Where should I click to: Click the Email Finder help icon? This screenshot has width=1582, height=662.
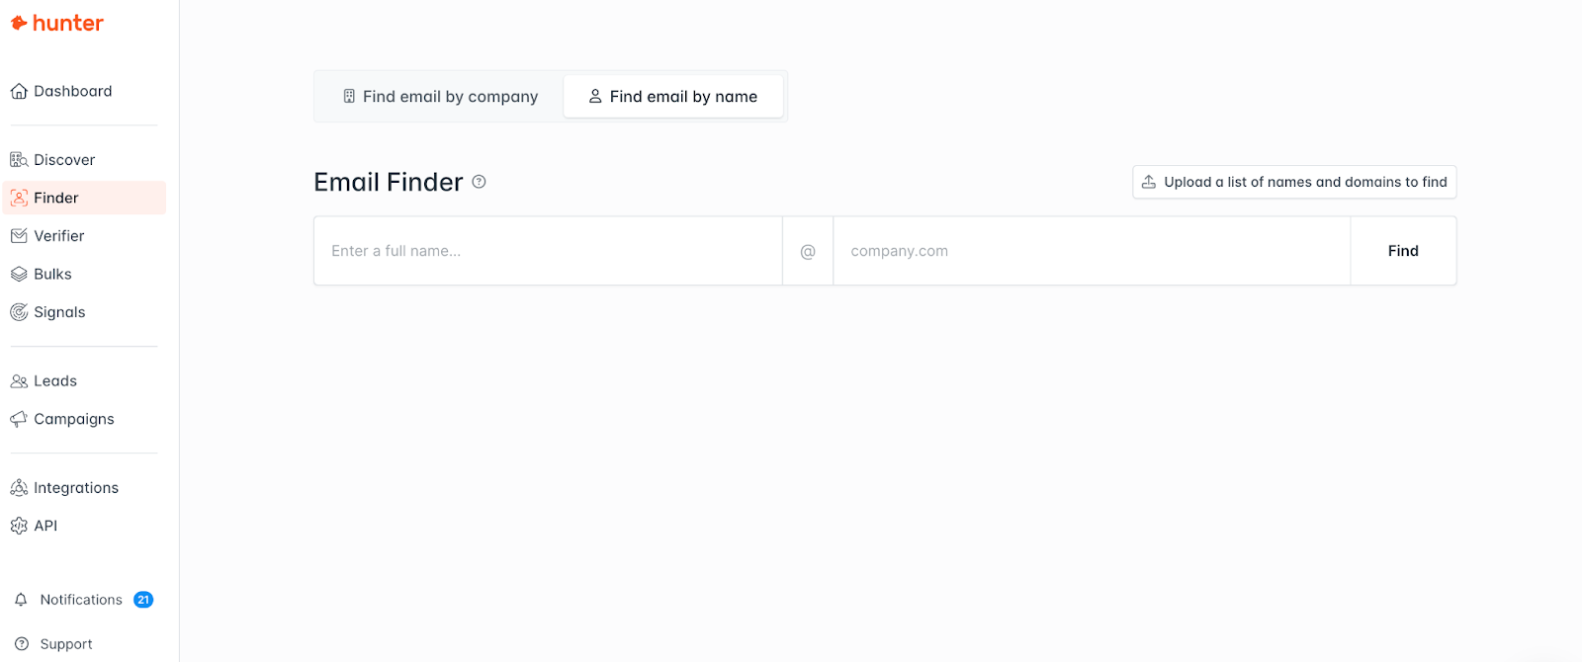(x=479, y=182)
